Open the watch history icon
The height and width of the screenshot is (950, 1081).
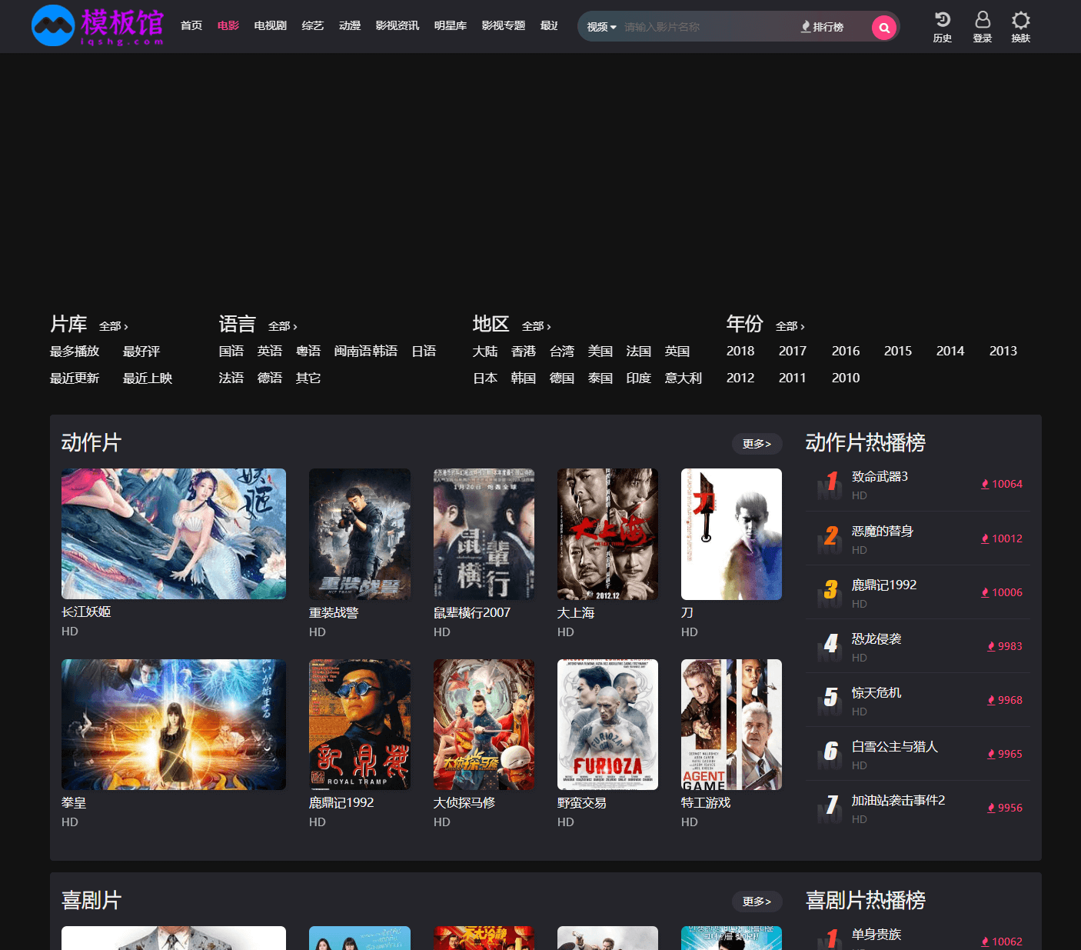coord(942,26)
